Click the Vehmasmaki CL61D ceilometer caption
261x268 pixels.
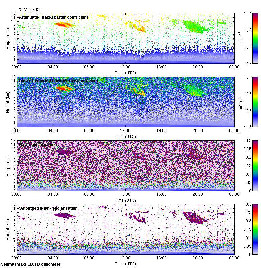point(31,264)
